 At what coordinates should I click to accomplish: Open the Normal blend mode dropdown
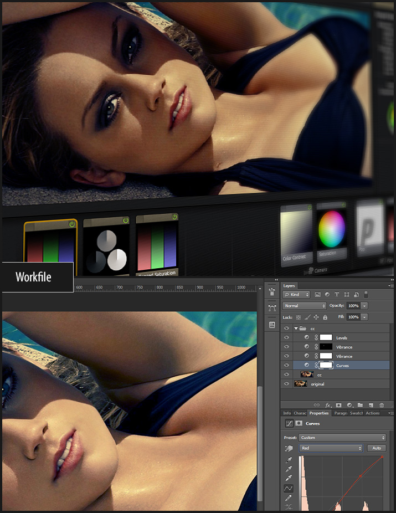tap(305, 306)
